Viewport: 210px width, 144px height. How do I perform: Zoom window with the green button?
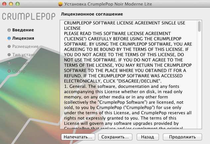coord(18,4)
